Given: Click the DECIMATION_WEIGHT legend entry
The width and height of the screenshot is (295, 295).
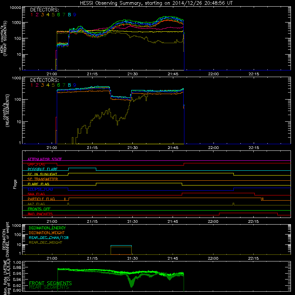Looking at the screenshot, I should 47,233.
